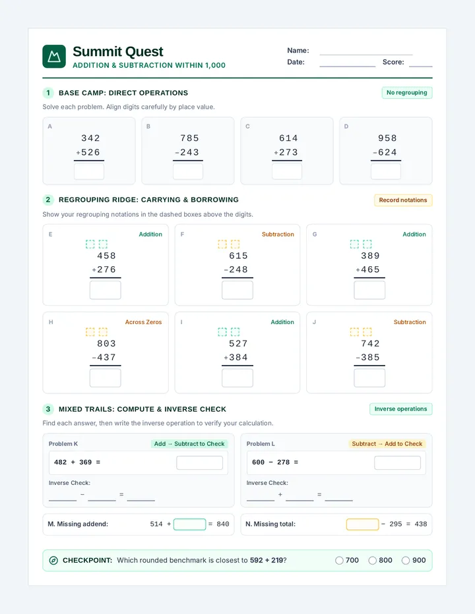Click the Addition label in problem G
The image size is (475, 614).
tap(414, 234)
